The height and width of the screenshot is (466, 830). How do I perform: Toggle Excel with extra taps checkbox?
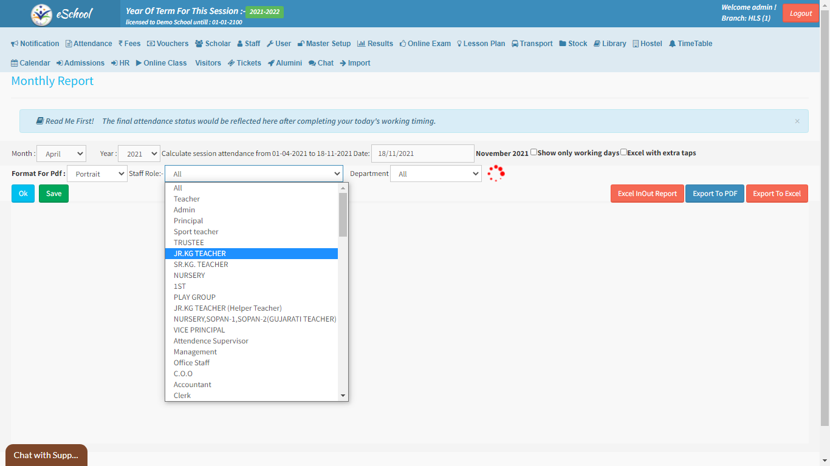[x=623, y=152]
